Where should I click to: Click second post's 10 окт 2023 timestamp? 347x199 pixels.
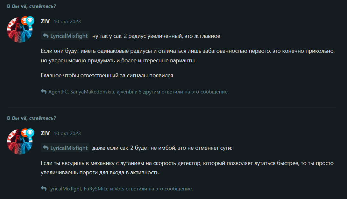[x=67, y=134]
